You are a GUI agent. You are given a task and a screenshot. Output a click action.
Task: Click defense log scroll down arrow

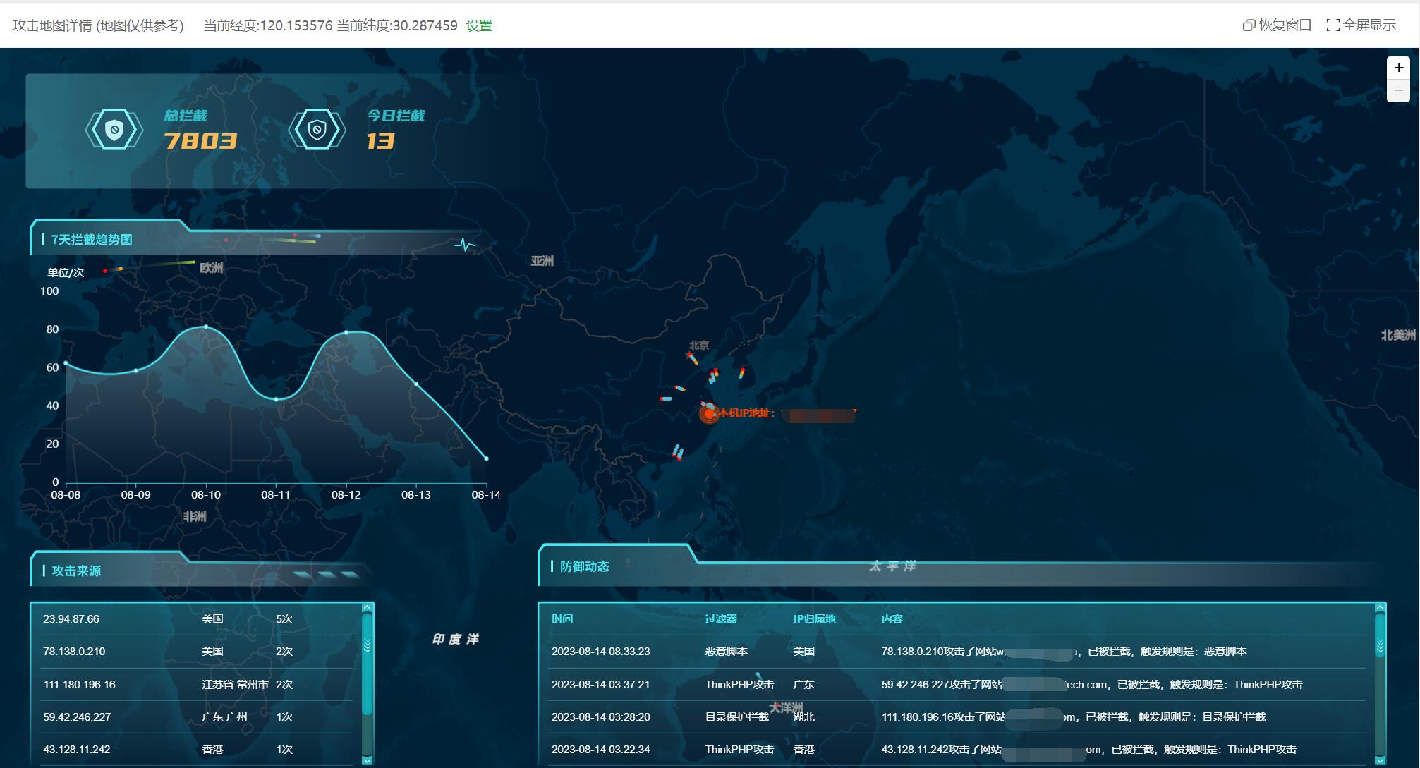(x=1380, y=760)
